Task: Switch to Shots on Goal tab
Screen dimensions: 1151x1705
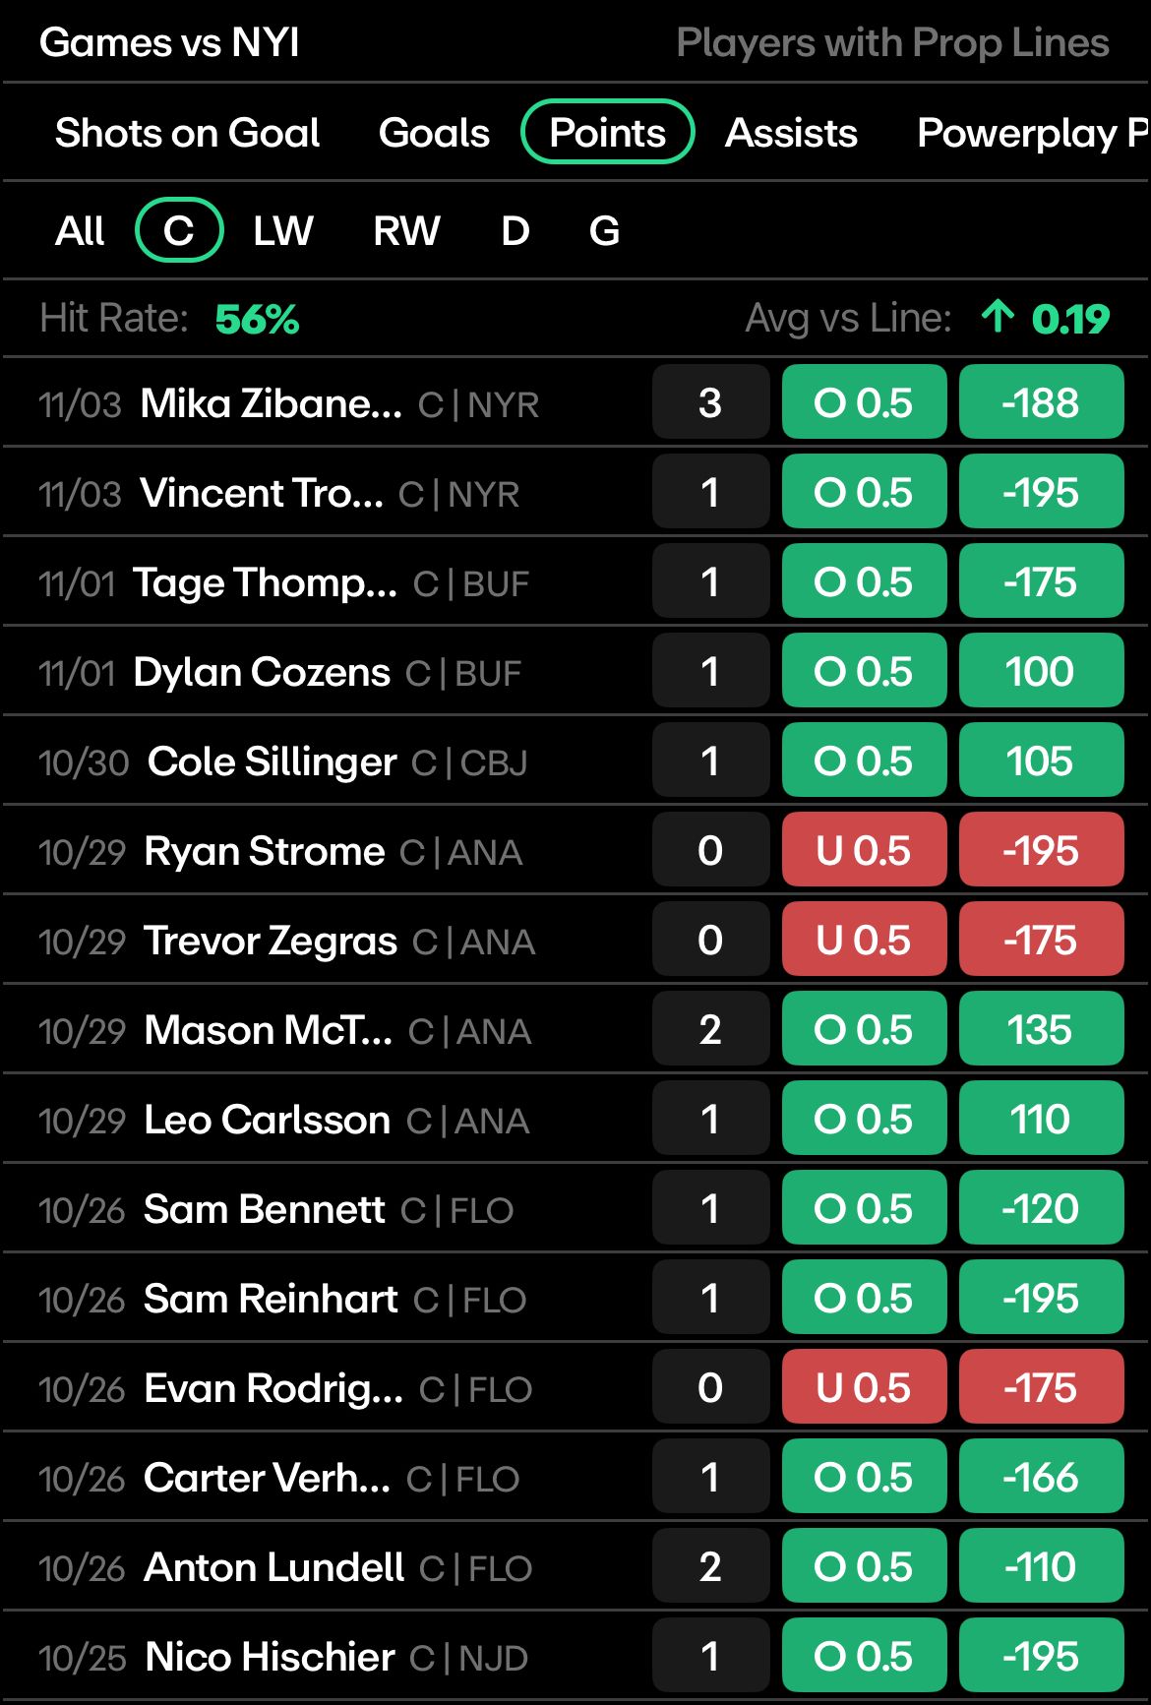Action: click(x=187, y=133)
